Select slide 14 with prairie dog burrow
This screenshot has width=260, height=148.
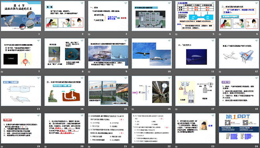point(65,91)
